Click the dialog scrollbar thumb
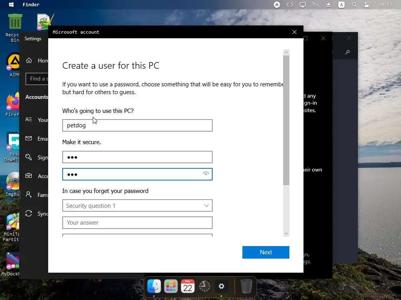The image size is (401, 300). coord(286,120)
